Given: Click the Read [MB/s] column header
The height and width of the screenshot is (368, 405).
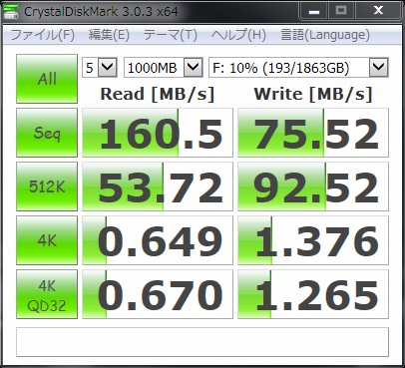Looking at the screenshot, I should 158,94.
